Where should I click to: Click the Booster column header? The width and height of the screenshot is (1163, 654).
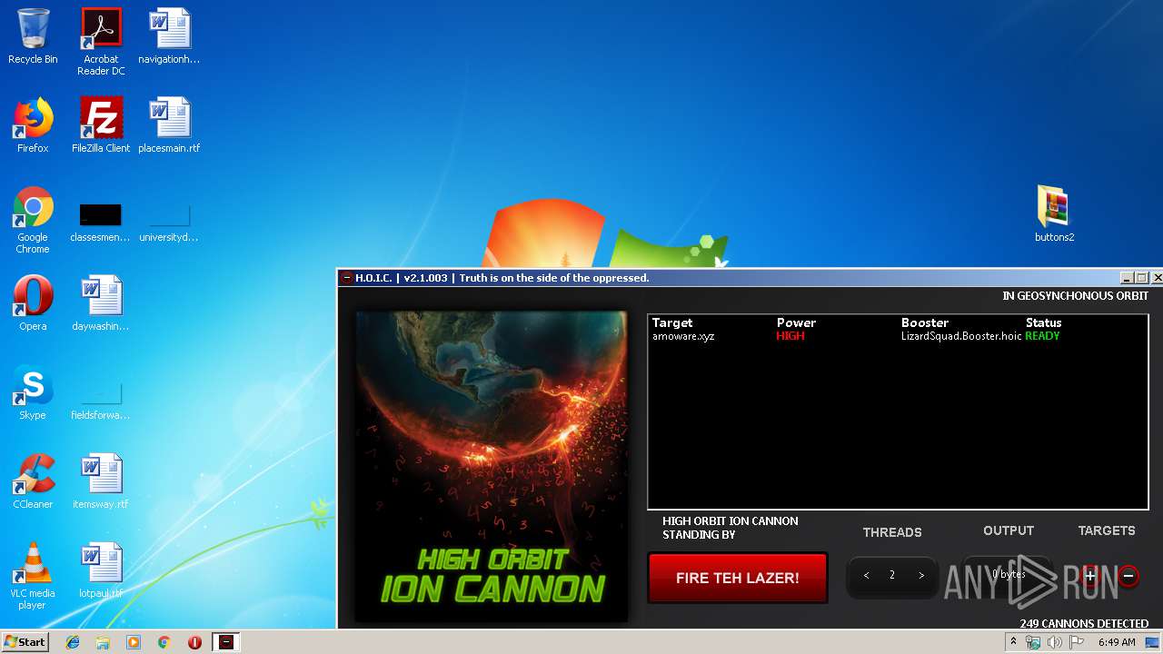[925, 322]
